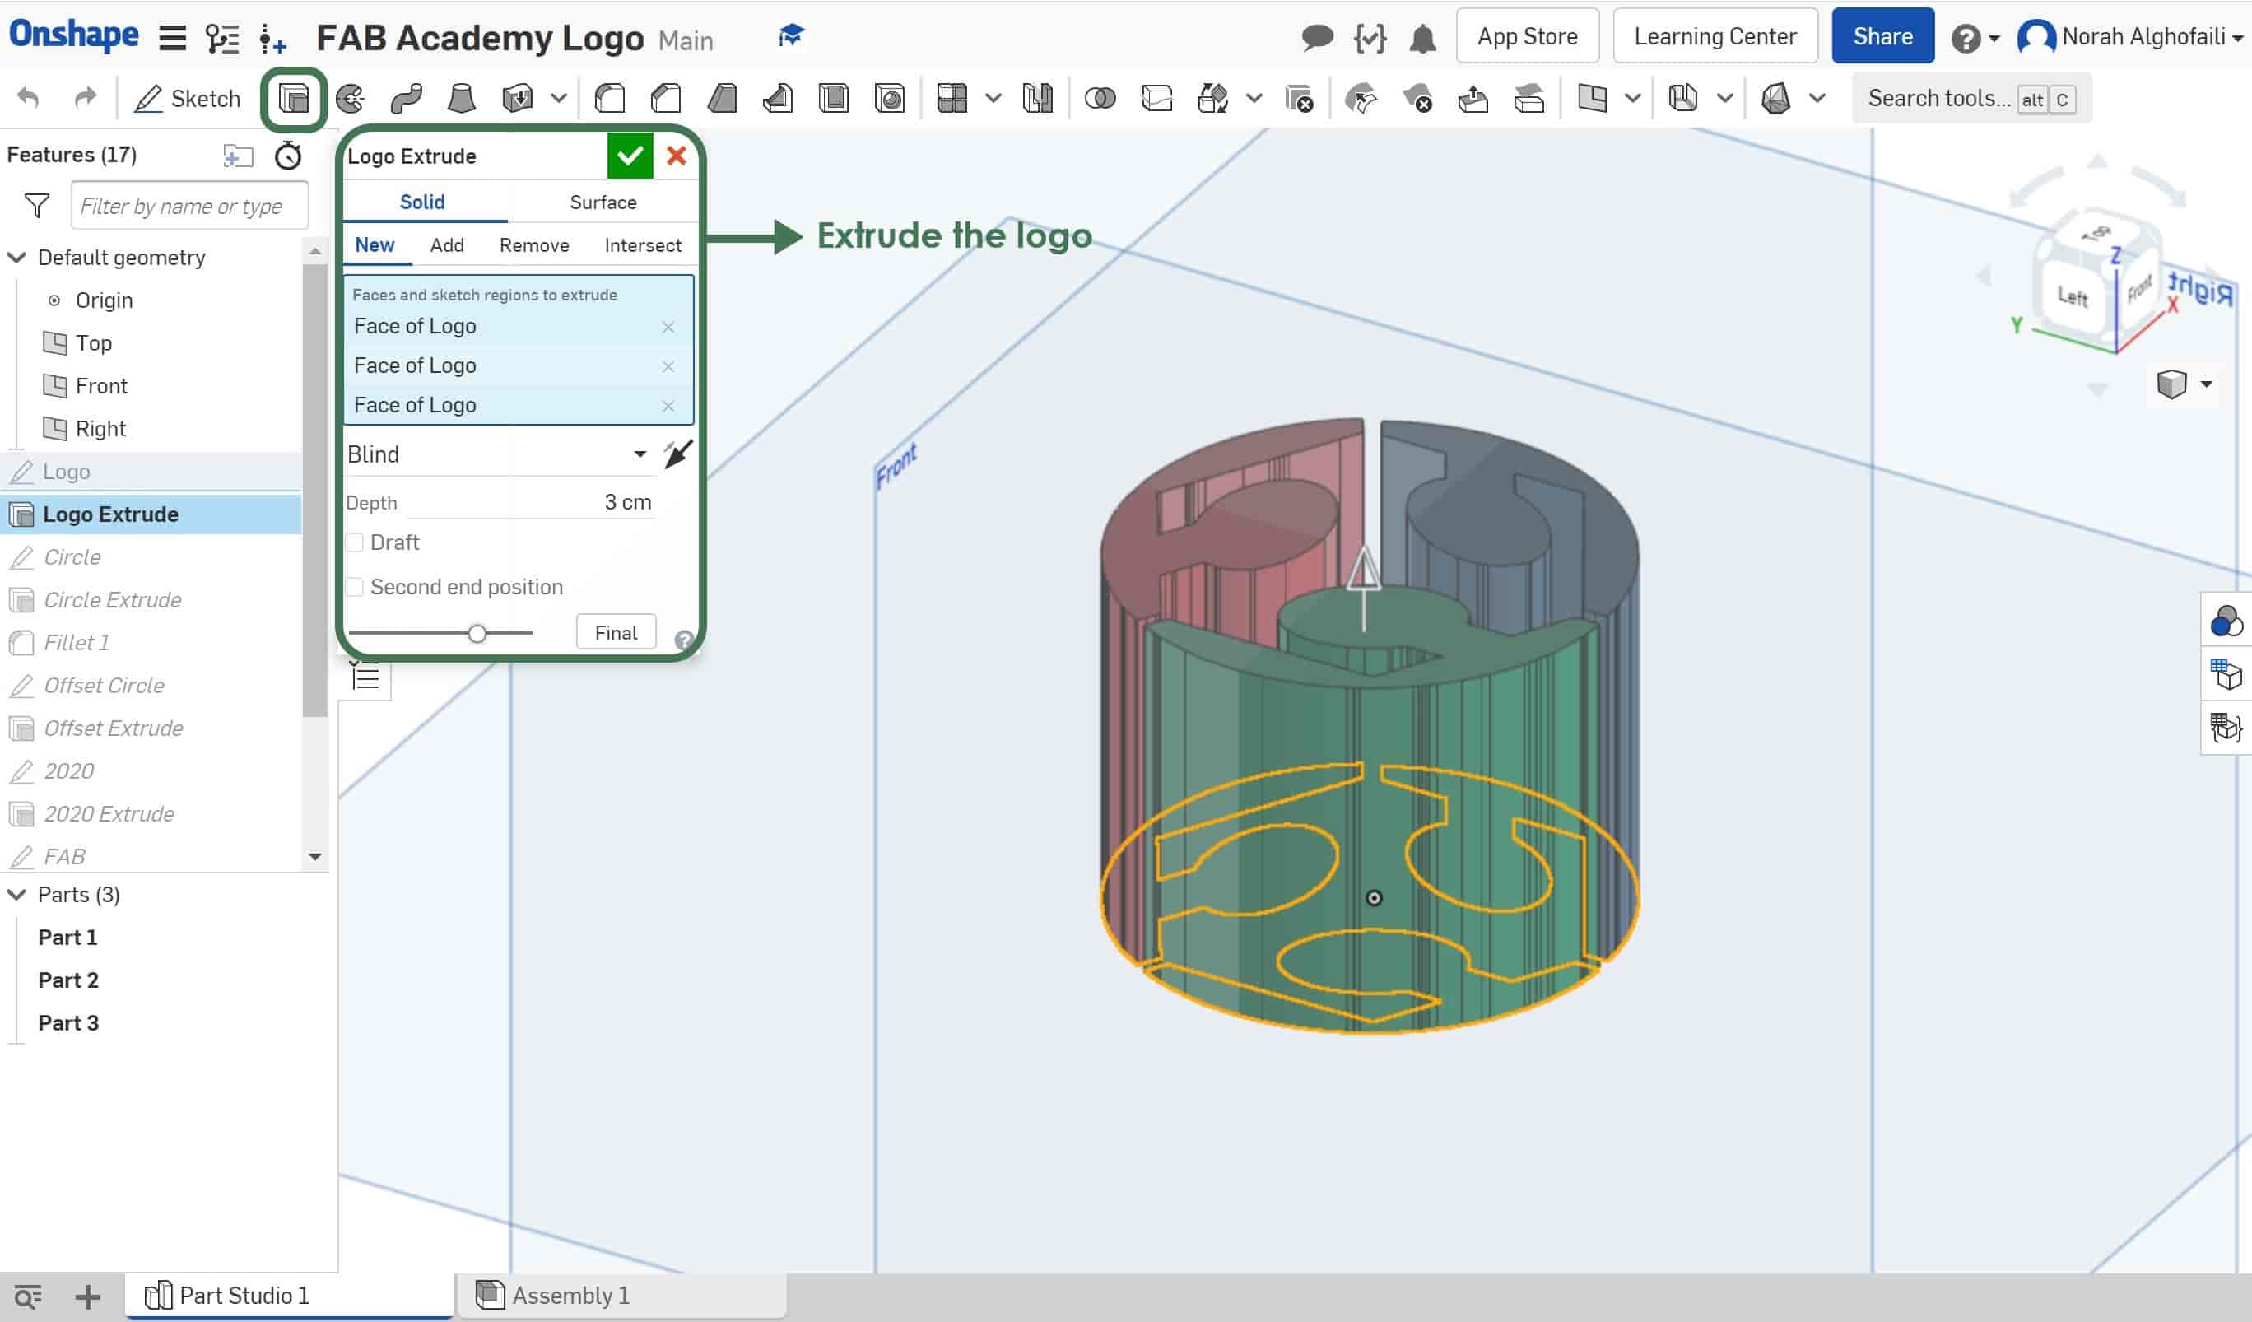Screen dimensions: 2252x1322
Task: Select the Draft tool in toolbar
Action: point(722,98)
